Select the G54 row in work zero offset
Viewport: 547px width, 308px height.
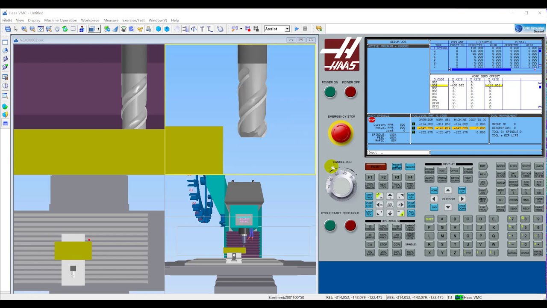point(466,86)
